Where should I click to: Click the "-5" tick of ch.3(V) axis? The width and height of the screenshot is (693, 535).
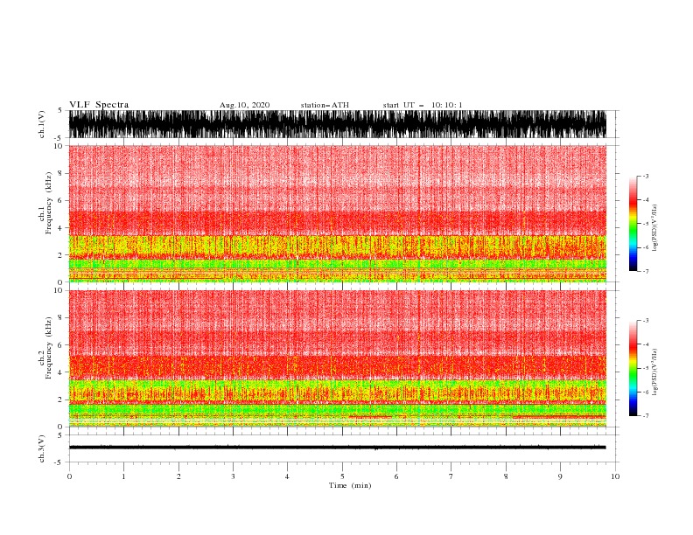[x=59, y=462]
